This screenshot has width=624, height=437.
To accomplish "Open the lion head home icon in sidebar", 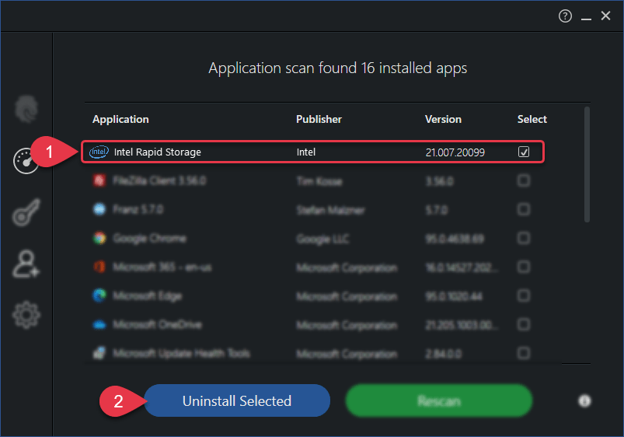I will [26, 109].
